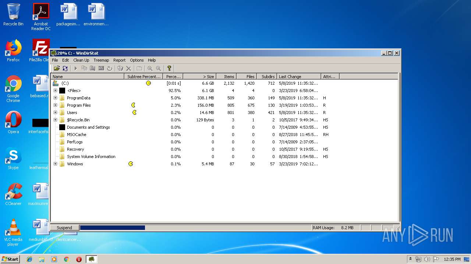
Task: Click the 92.5% percentage value
Action: coord(174,91)
